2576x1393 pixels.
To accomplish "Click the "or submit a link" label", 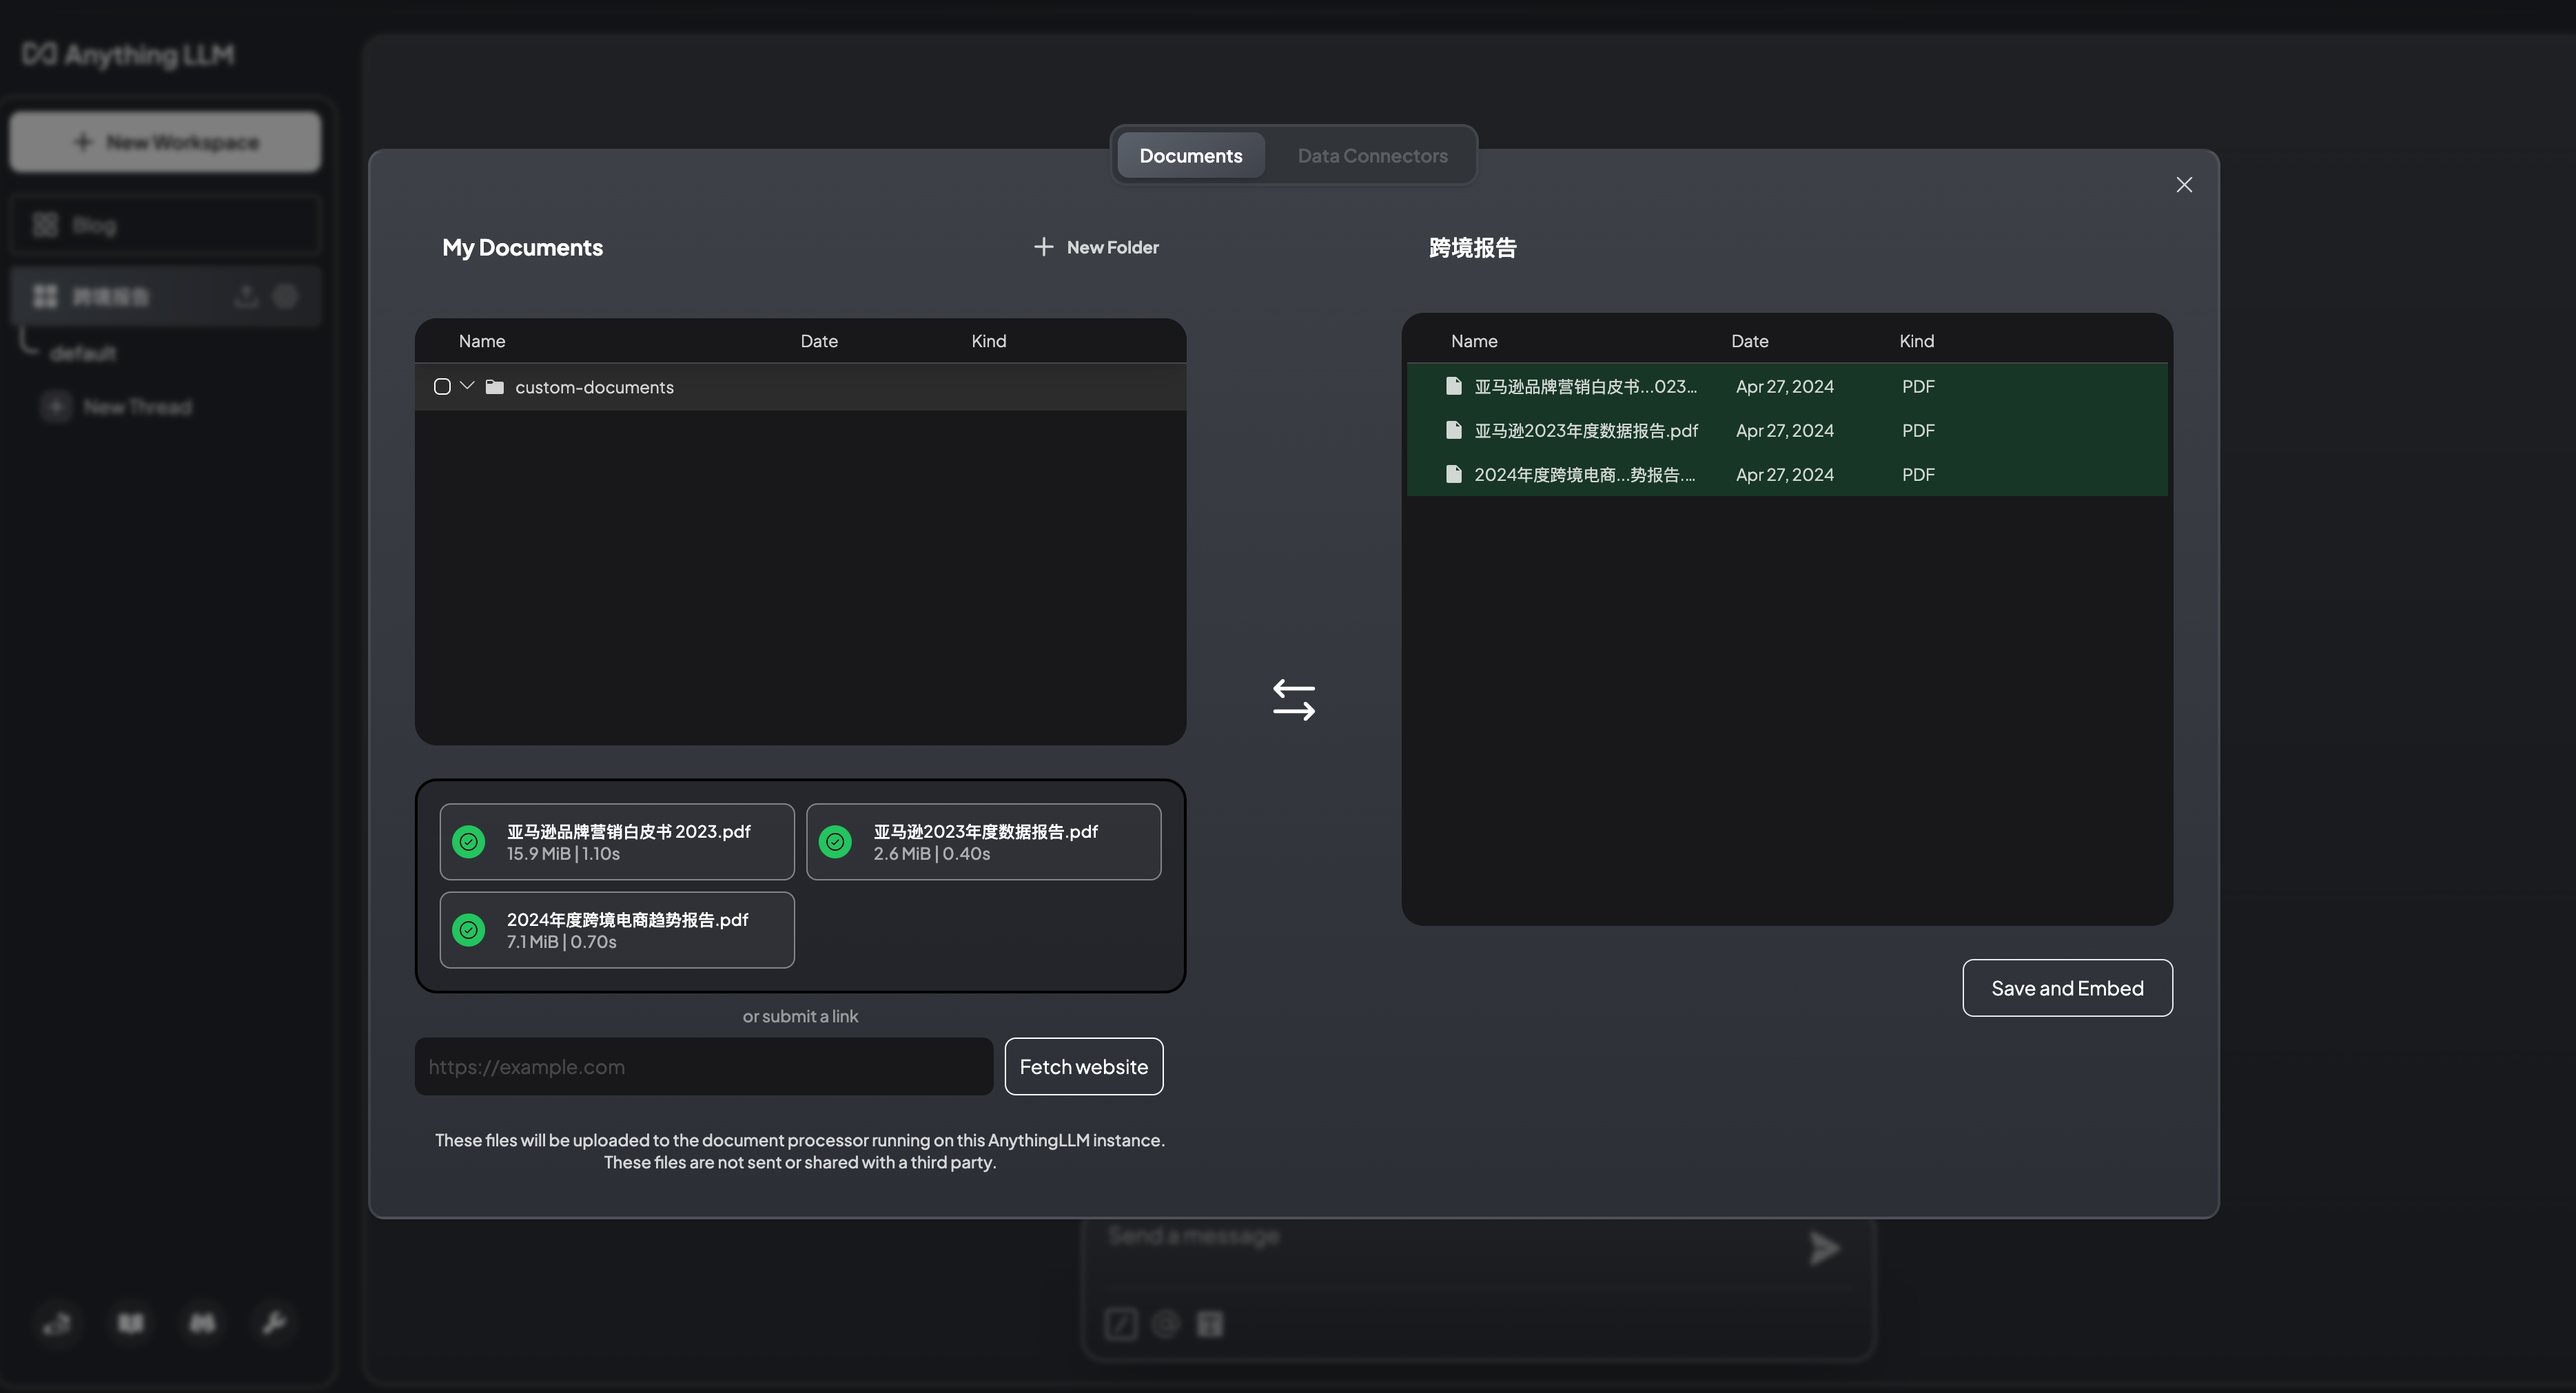I will click(x=800, y=1016).
